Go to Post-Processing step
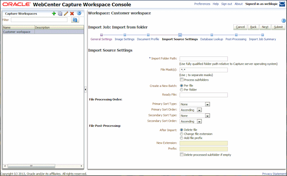The image size is (287, 176). [x=236, y=39]
